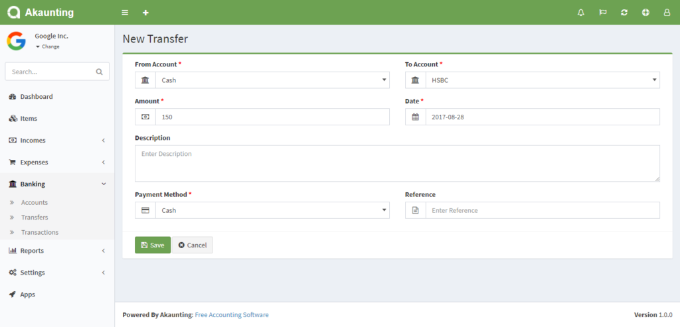Click the refresh updates icon

tap(624, 13)
